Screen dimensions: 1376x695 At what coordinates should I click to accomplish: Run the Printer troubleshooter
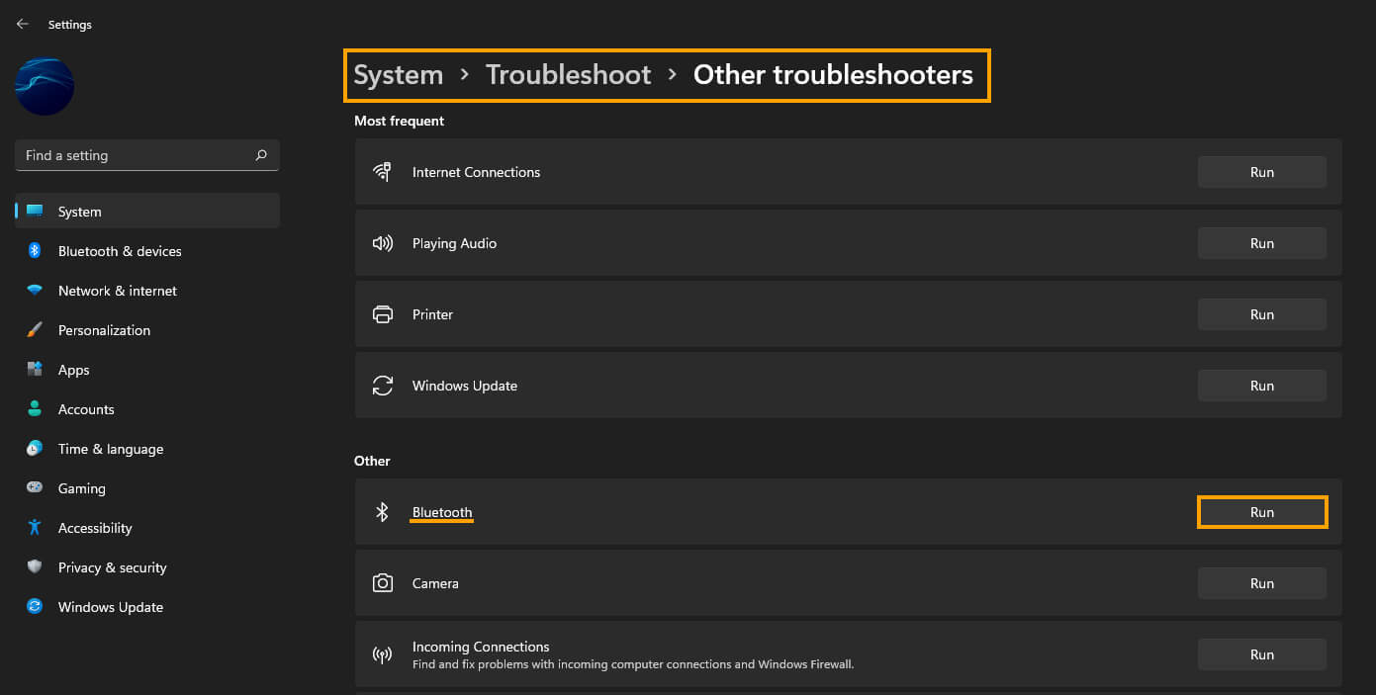click(x=1262, y=314)
